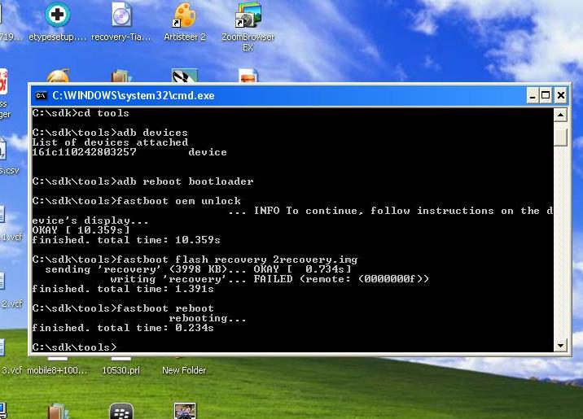Click the console scrollbar down arrow
Screen dimensions: 583x419
pos(560,345)
